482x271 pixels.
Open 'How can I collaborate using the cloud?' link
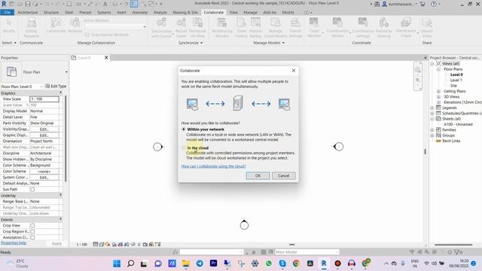tap(213, 166)
